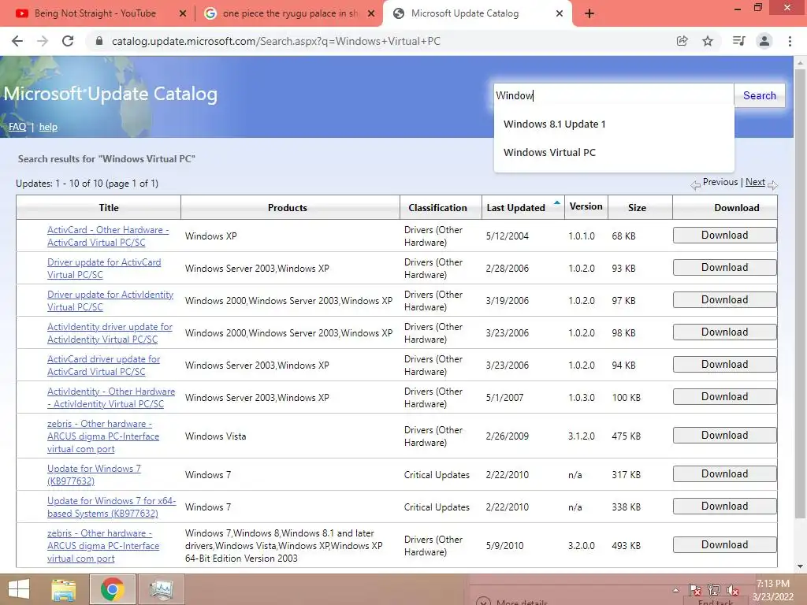Open the zebris link for Windows Vista row
This screenshot has height=605, width=807.
click(103, 436)
